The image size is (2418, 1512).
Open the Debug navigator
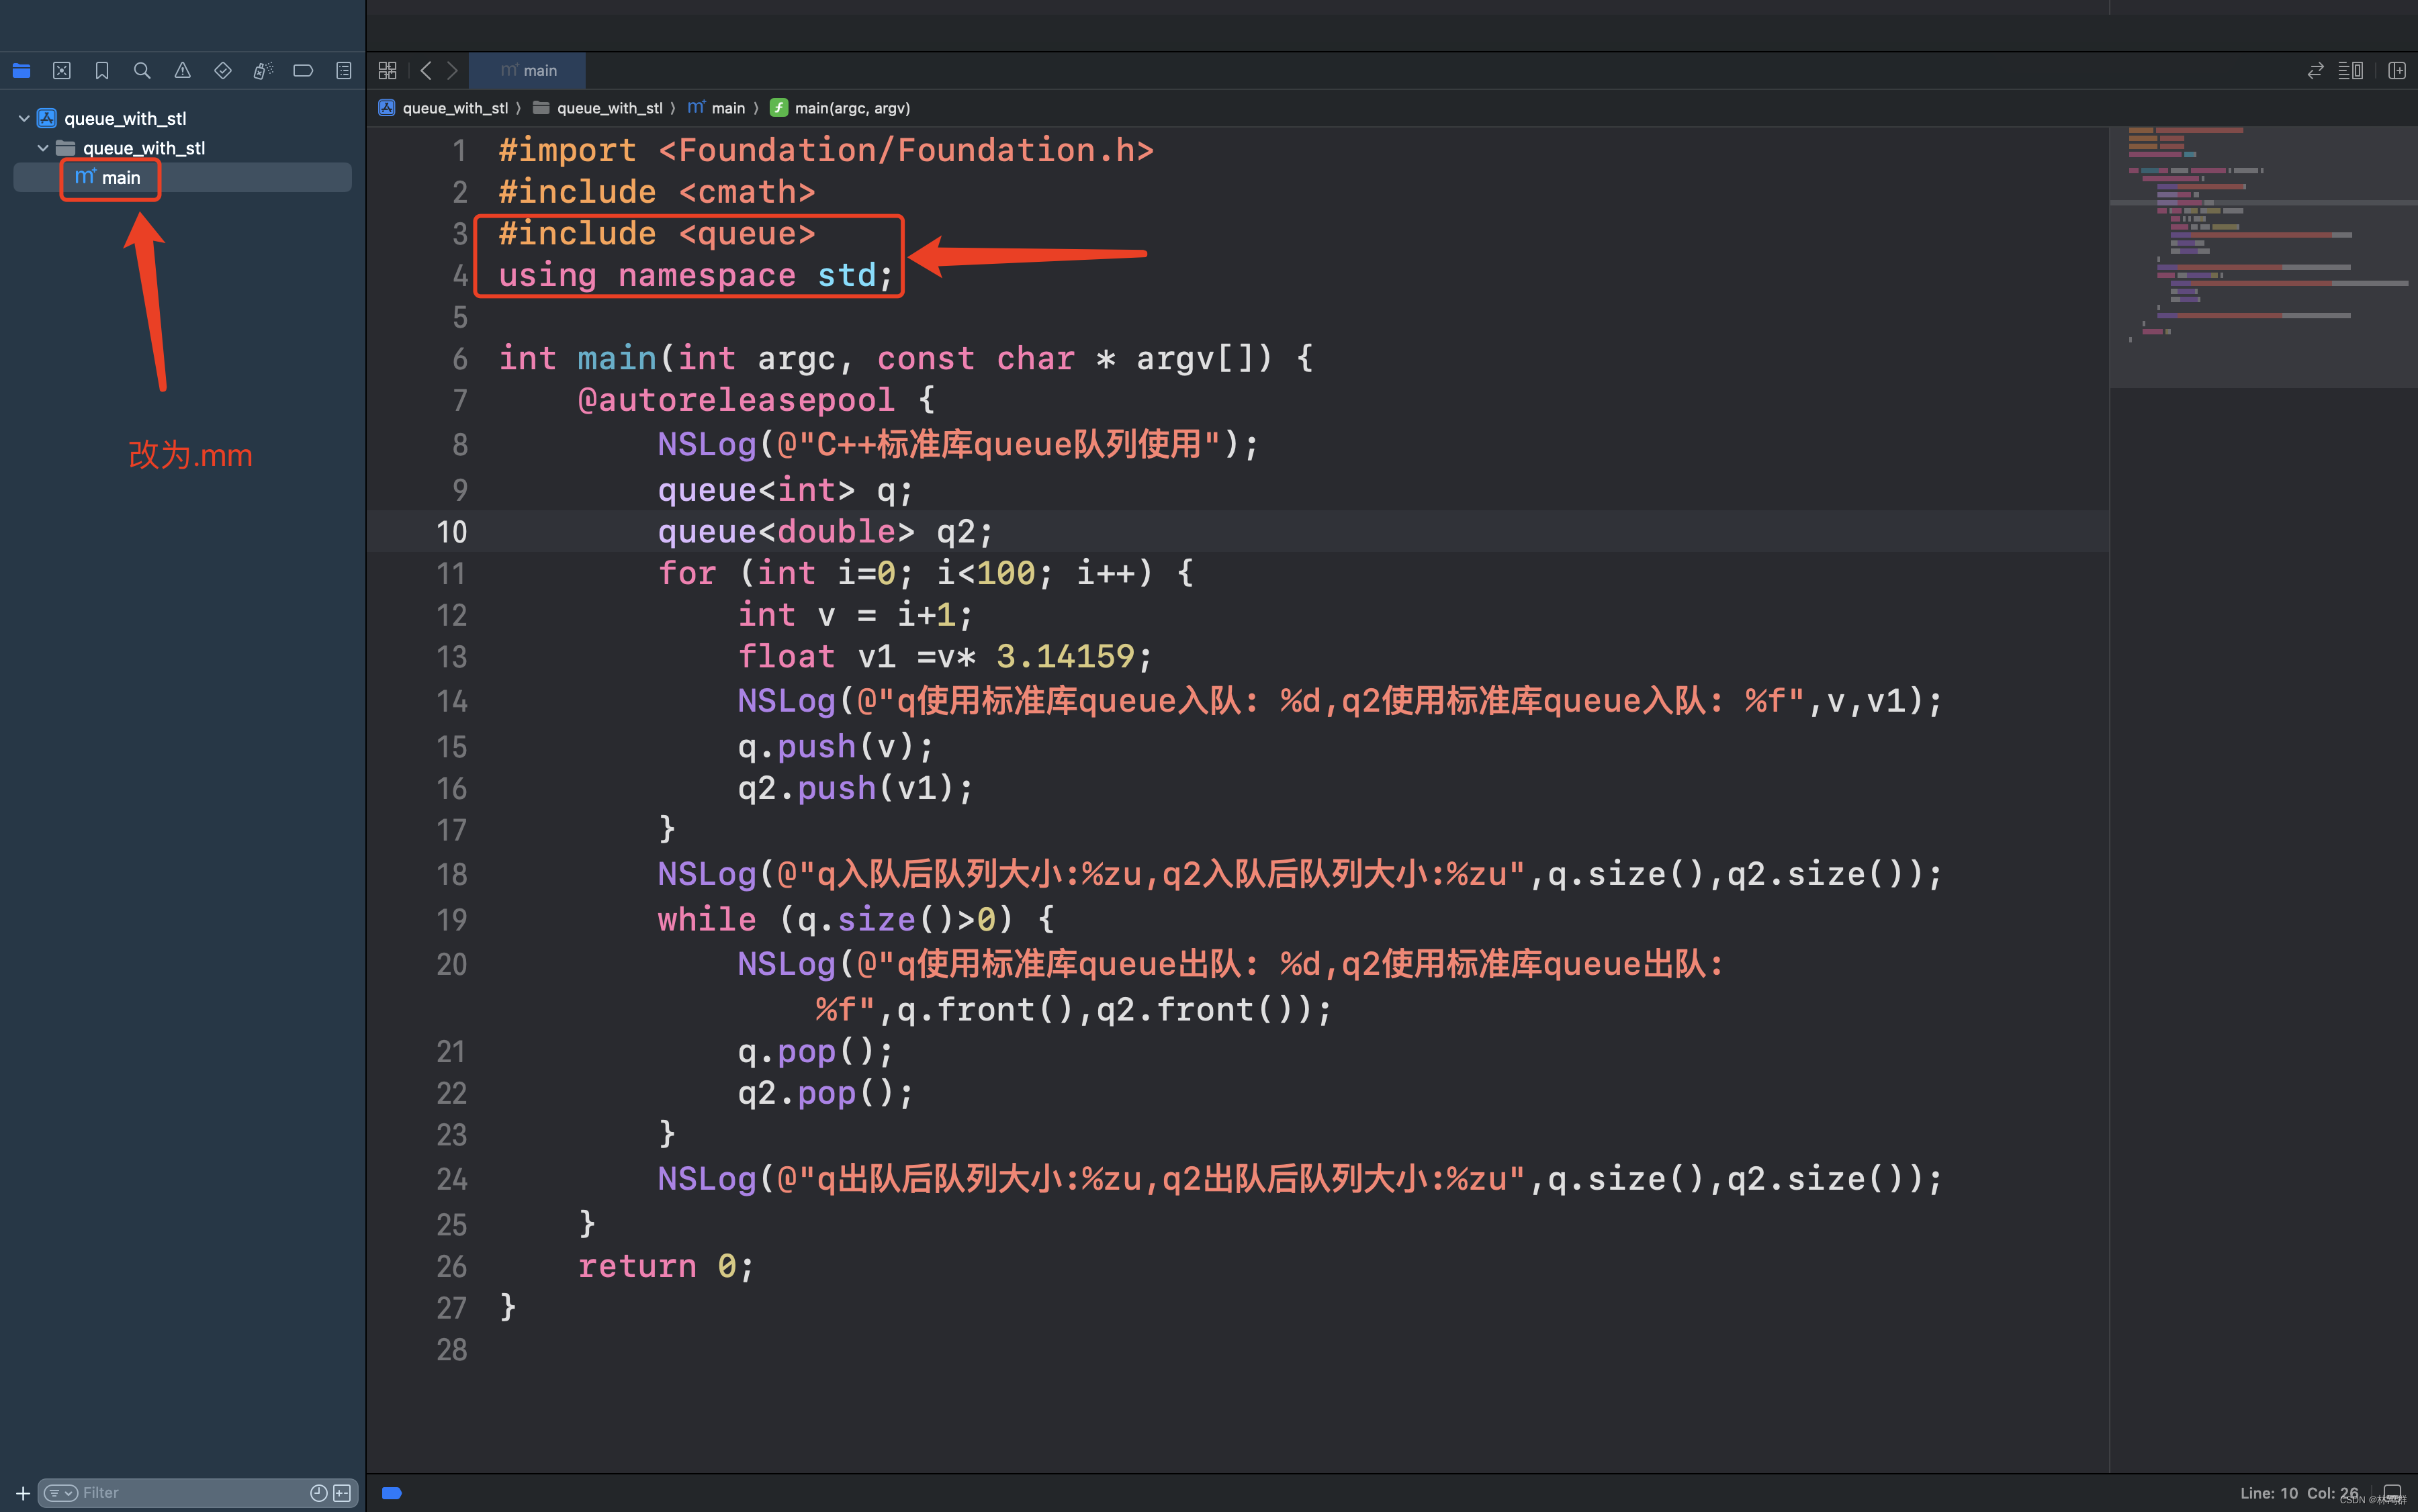pos(262,71)
